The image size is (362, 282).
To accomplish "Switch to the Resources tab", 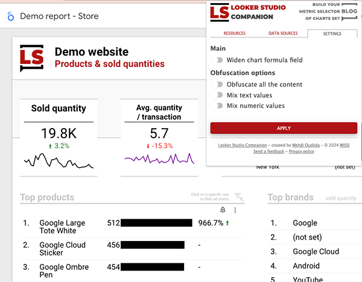I will (234, 33).
